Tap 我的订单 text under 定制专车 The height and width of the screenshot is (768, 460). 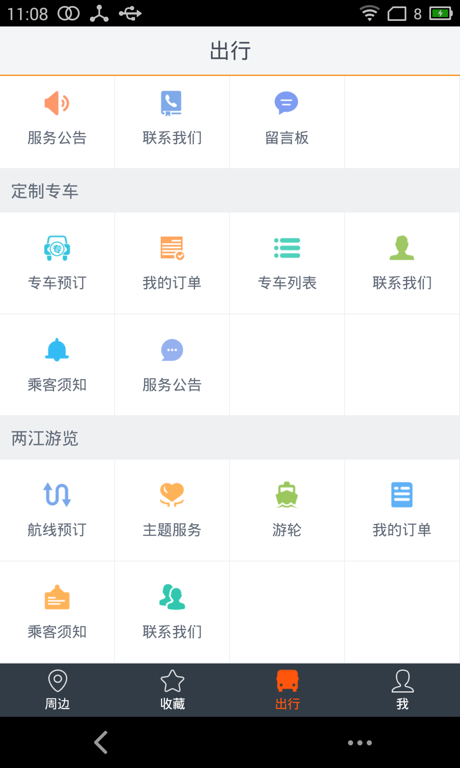(172, 282)
